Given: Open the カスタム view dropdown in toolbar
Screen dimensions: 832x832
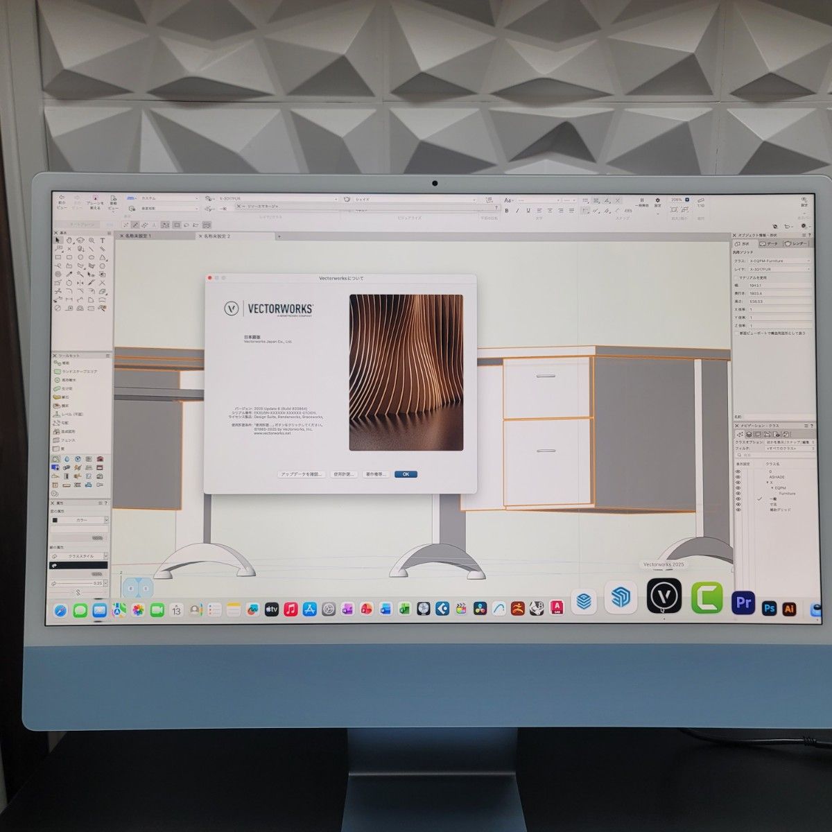Looking at the screenshot, I should pos(170,198).
